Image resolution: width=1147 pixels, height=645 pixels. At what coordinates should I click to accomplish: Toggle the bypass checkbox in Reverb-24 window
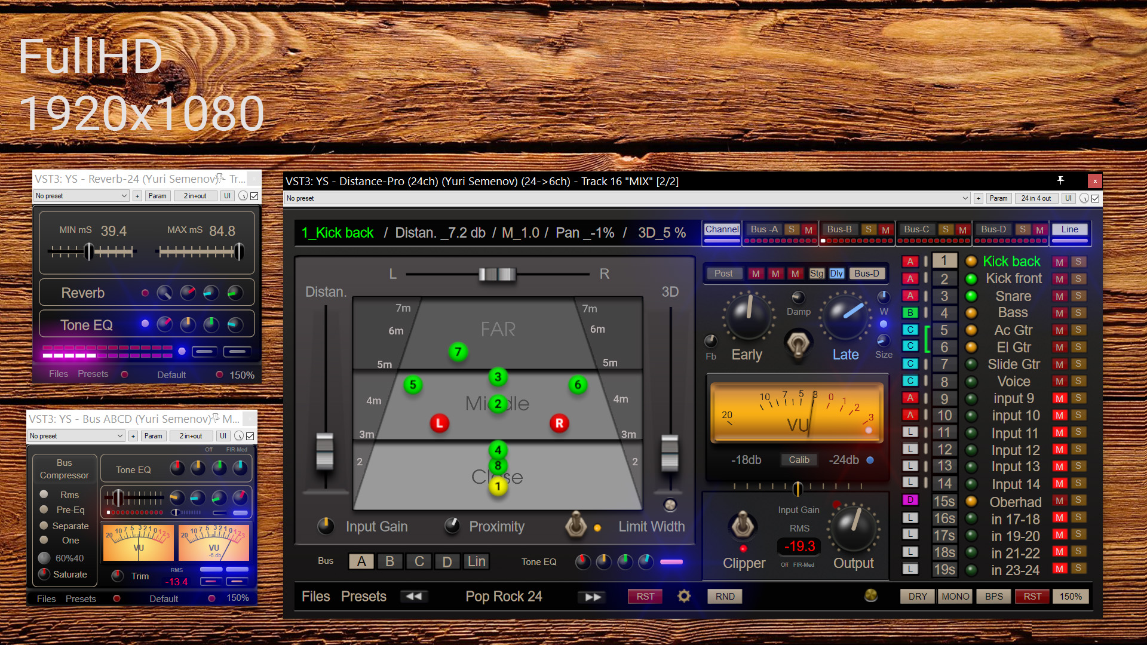[x=254, y=196]
